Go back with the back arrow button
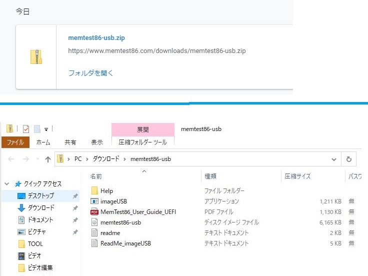The height and width of the screenshot is (276, 368). click(11, 159)
